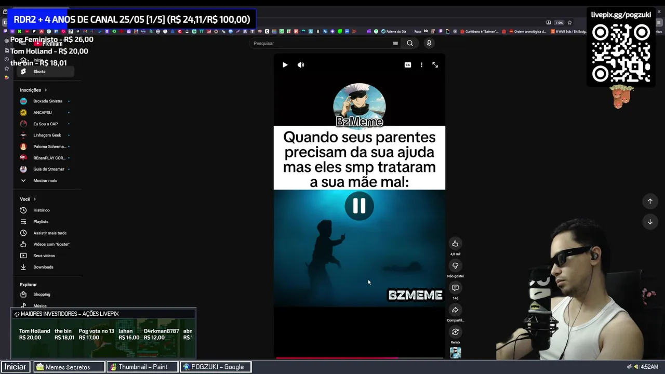Expand Mostrar mais subscriptions
This screenshot has width=665, height=374.
click(46, 181)
